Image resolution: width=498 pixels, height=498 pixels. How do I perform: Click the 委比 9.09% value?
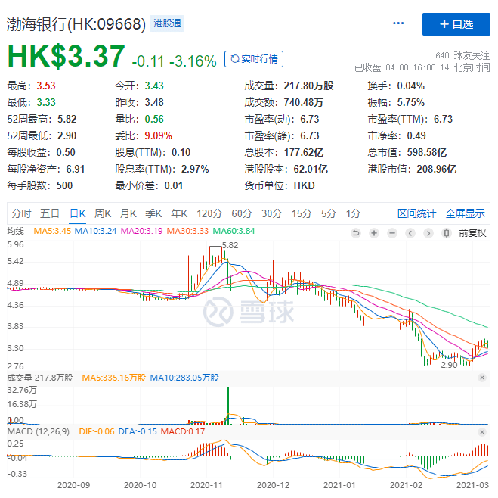[x=144, y=135]
